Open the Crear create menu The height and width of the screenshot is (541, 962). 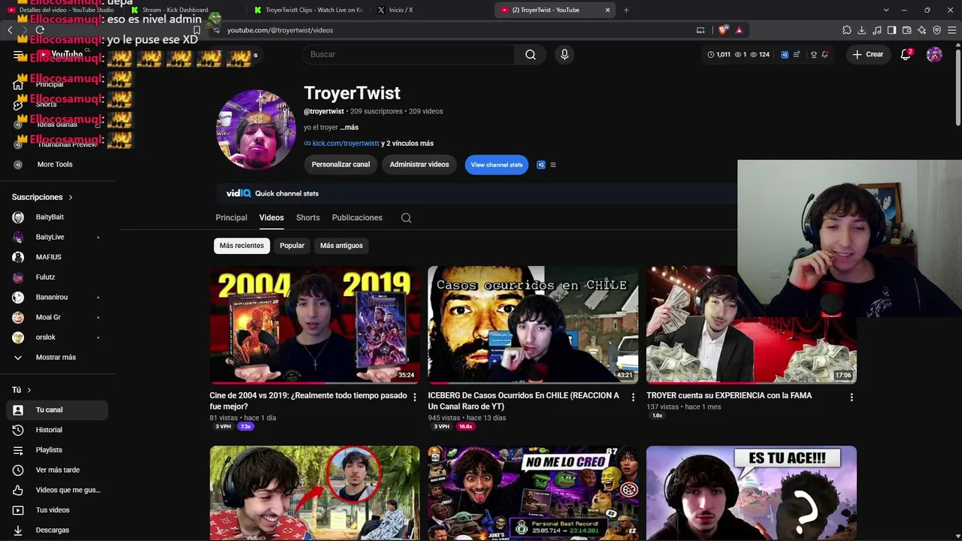click(867, 54)
